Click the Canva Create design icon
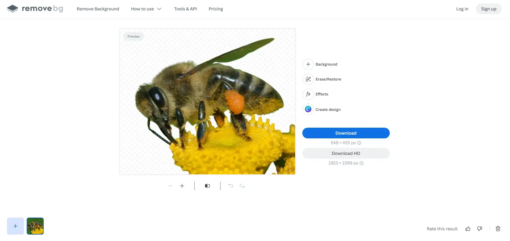Viewport: 510px width, 241px height. click(308, 109)
